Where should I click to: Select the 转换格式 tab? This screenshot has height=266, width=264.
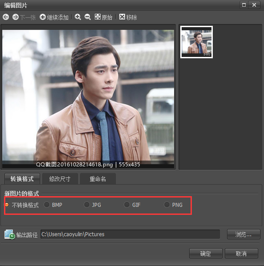point(22,179)
